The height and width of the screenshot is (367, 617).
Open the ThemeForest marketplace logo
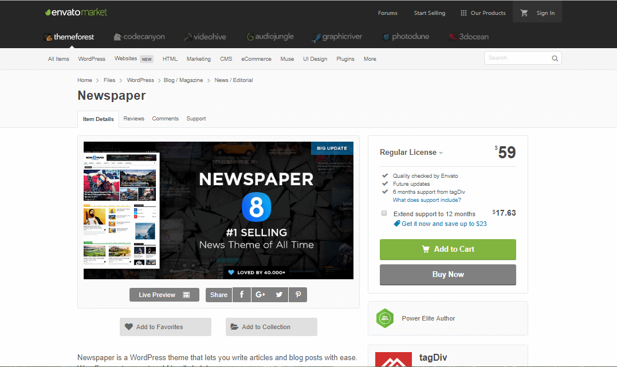(x=69, y=37)
